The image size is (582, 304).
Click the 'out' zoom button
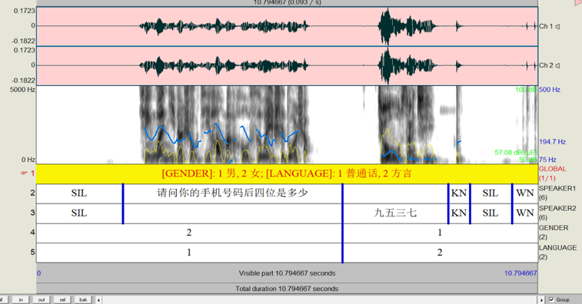click(42, 299)
